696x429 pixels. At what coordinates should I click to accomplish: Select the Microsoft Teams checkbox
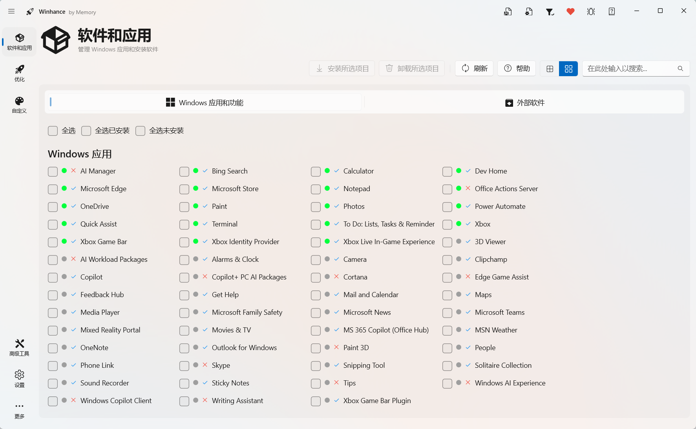[447, 313]
